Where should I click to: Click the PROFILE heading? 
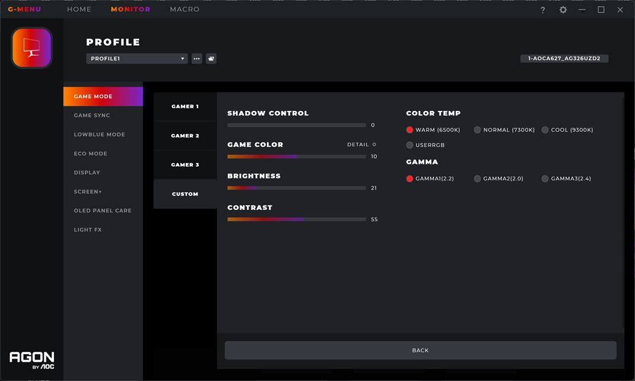click(113, 42)
